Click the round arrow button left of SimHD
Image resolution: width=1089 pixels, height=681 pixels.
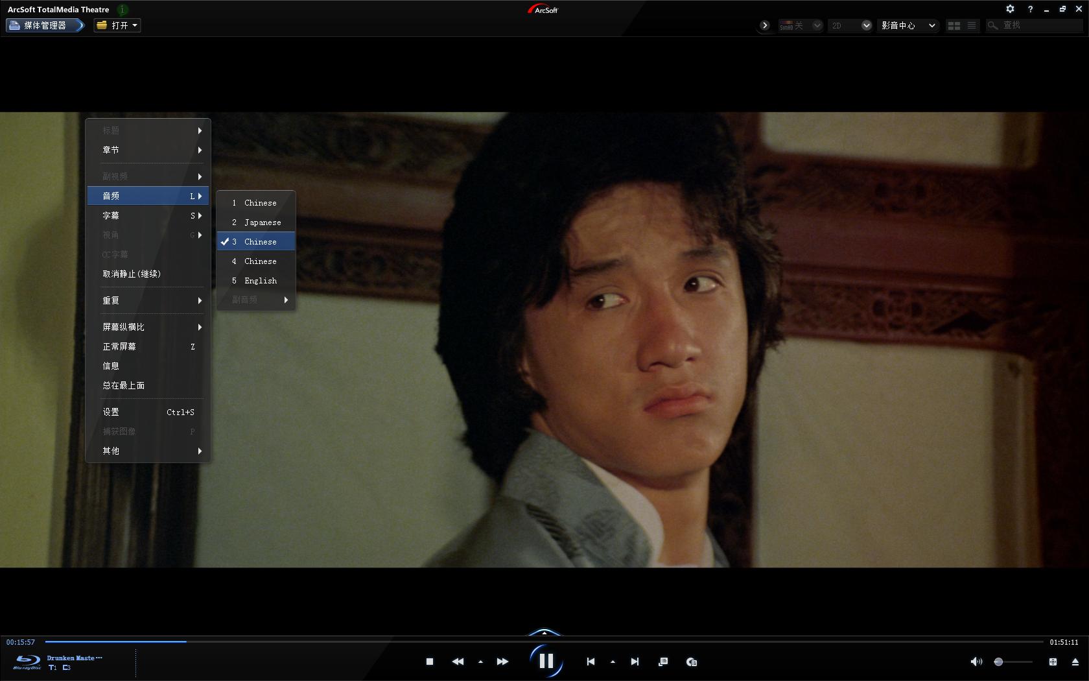[765, 25]
